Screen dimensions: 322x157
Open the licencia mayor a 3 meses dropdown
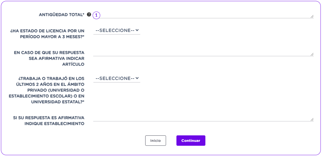[117, 30]
